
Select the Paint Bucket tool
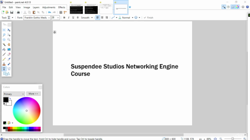pos(4,49)
